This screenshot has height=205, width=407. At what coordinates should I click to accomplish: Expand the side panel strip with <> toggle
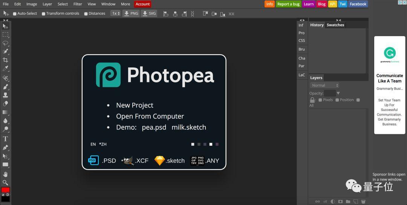point(302,20)
